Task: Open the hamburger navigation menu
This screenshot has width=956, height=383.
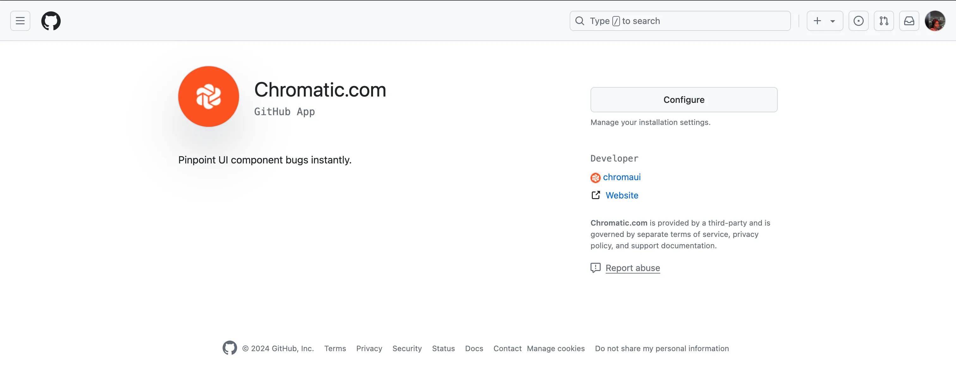Action: [x=20, y=21]
